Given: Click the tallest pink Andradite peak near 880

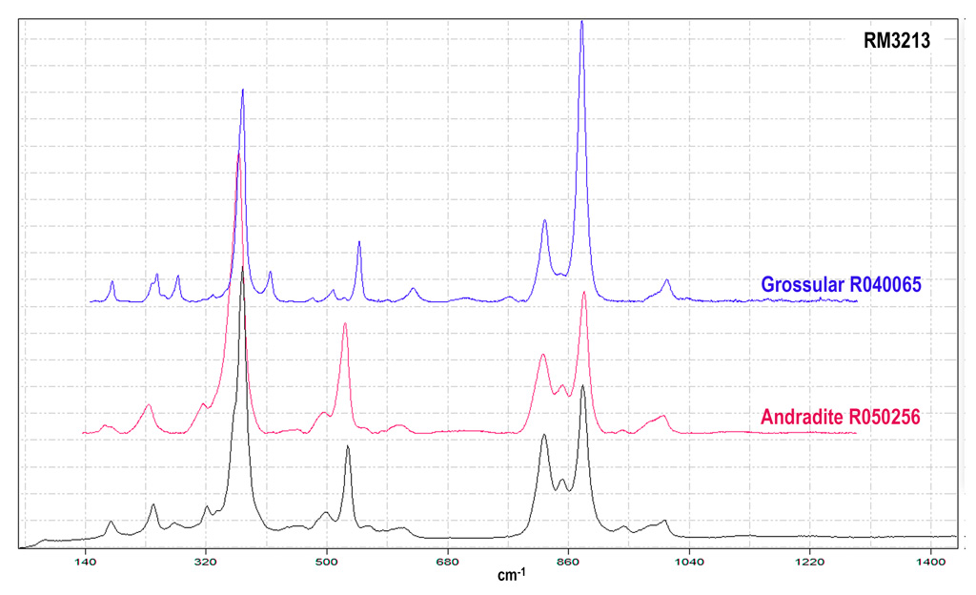Looking at the screenshot, I should point(583,293).
